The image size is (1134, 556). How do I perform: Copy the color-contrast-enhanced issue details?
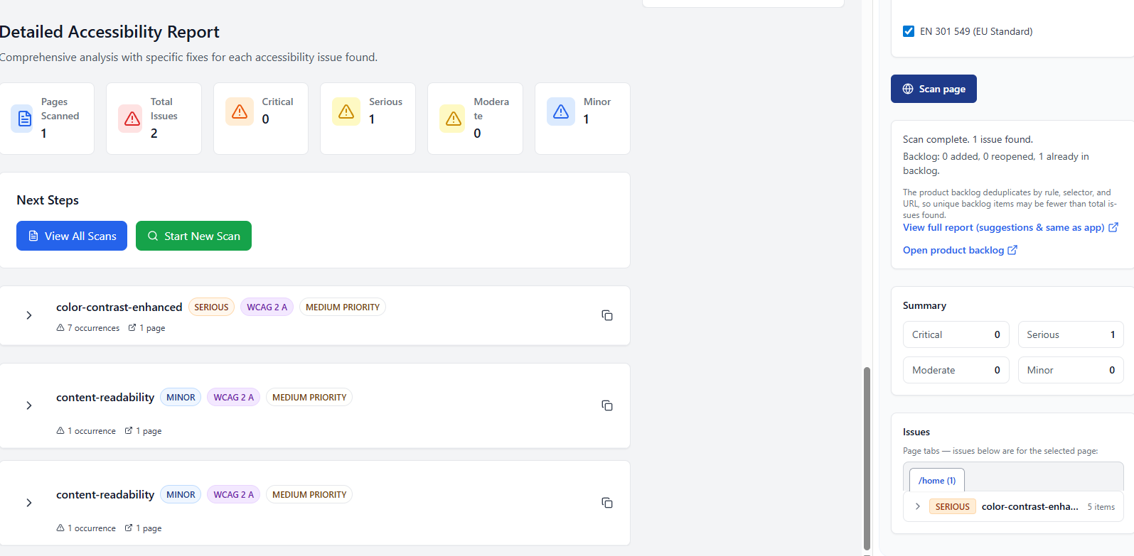click(x=606, y=315)
